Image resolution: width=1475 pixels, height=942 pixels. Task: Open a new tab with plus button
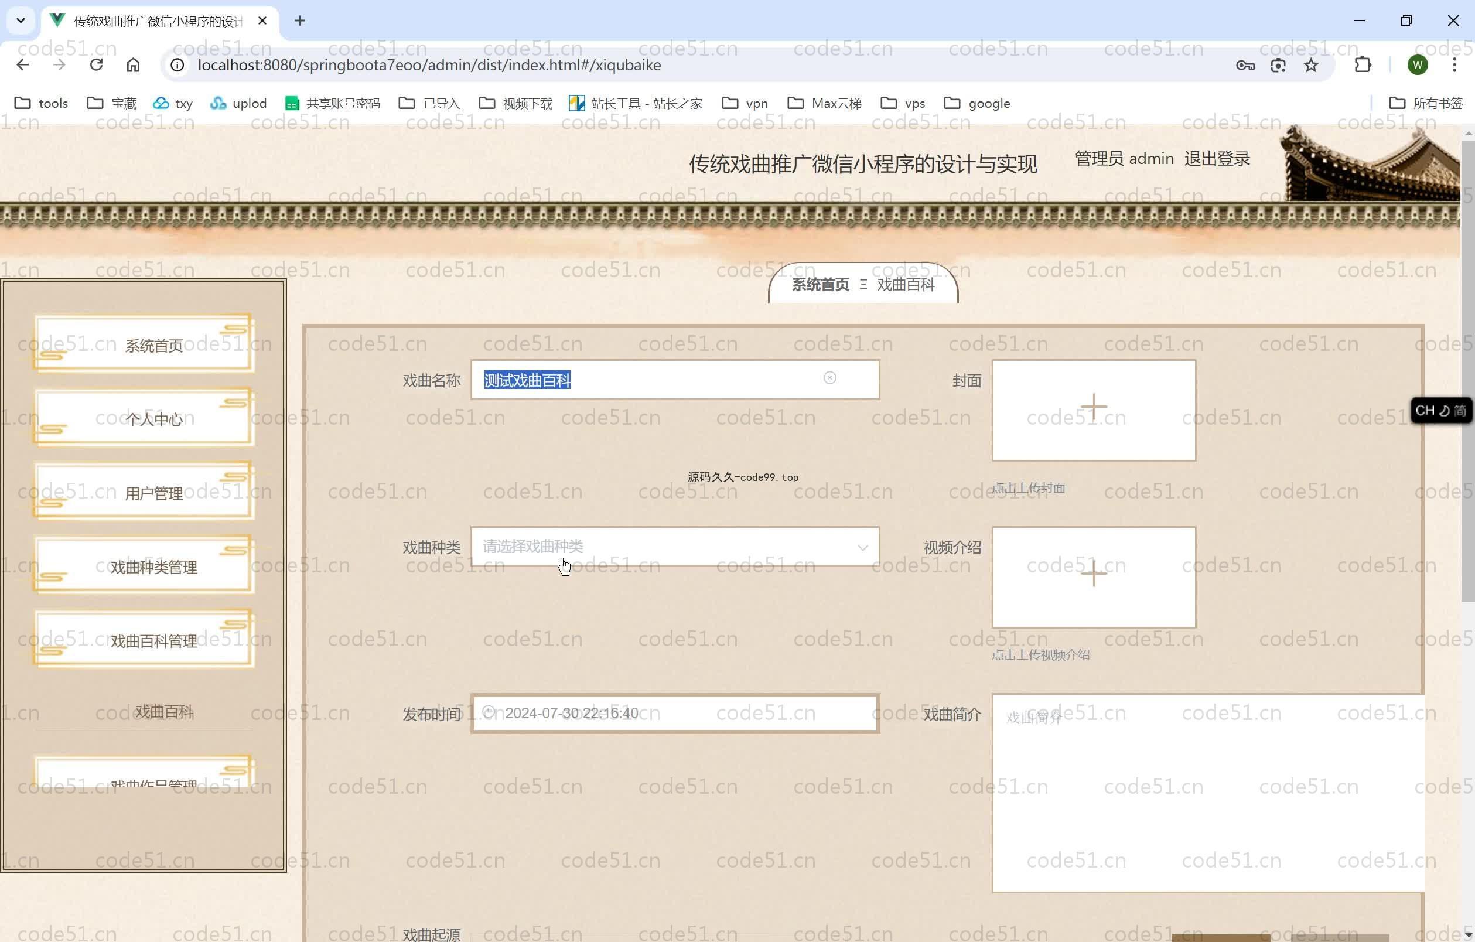click(299, 21)
